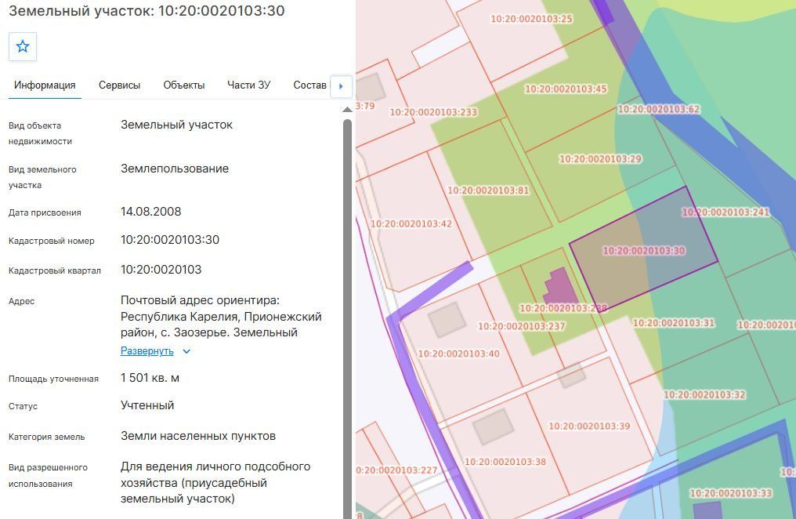The width and height of the screenshot is (796, 519).
Task: Select Землепользование value
Action: 175,169
